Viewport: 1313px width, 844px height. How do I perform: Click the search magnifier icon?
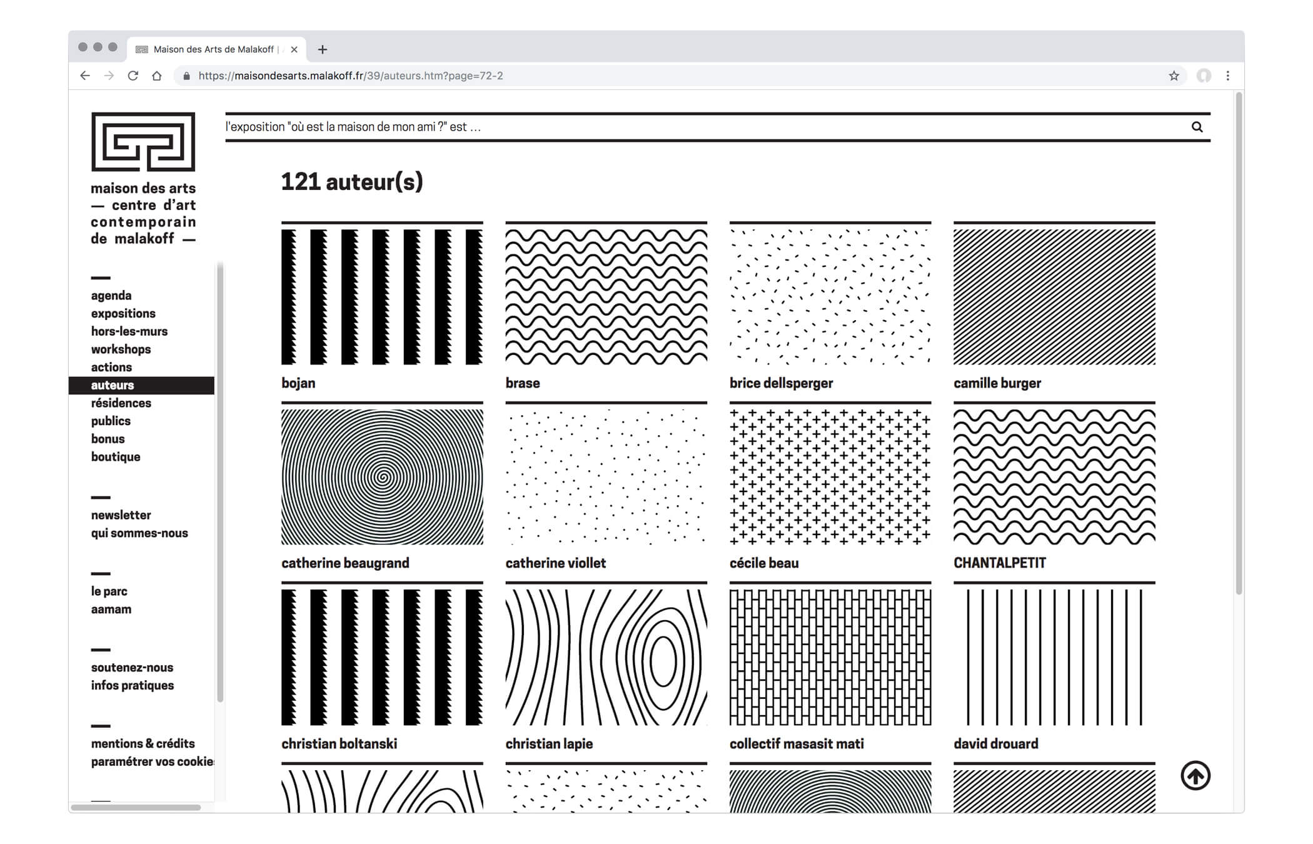coord(1197,127)
